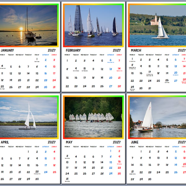Select the February regatta photo
This screenshot has height=186, width=186.
coord(93,25)
